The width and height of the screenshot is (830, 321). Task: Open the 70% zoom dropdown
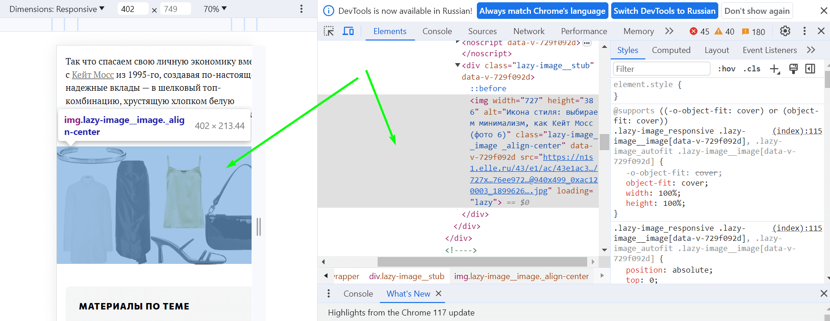pos(215,9)
